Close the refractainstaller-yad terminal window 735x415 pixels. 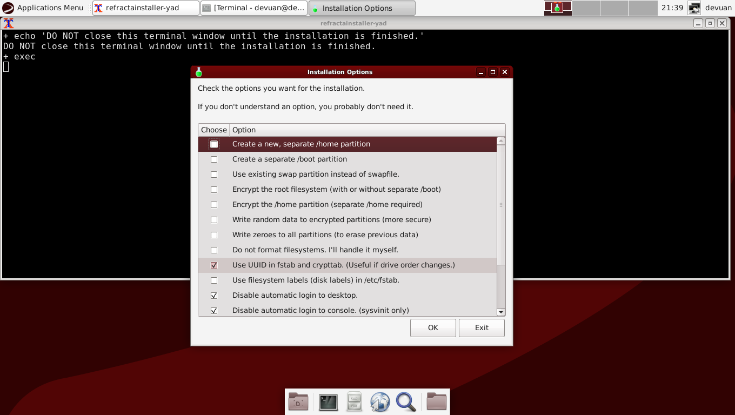pos(722,23)
